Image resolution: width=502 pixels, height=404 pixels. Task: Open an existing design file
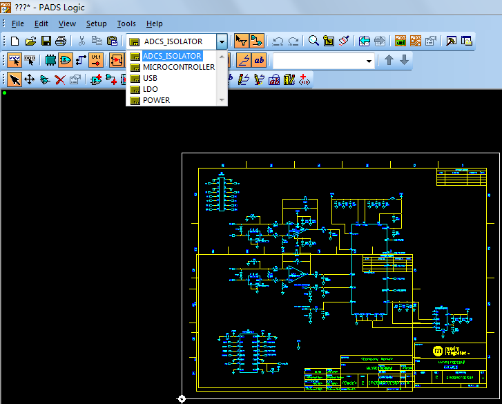30,41
